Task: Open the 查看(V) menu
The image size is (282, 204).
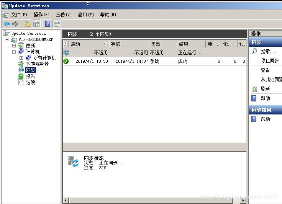Action: point(64,15)
